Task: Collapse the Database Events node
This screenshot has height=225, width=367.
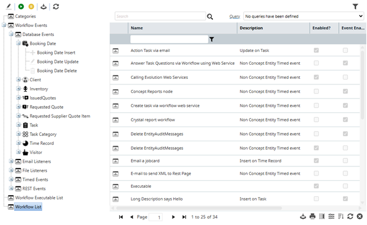Action: pos(11,34)
